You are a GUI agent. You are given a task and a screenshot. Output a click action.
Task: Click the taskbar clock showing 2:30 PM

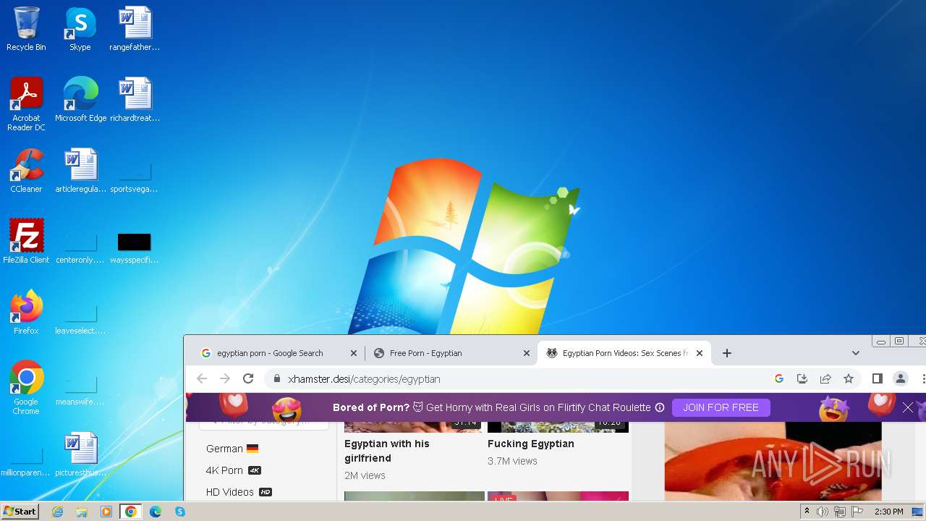click(x=888, y=512)
